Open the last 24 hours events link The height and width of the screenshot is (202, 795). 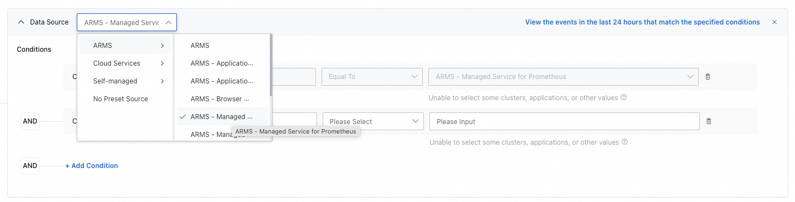(643, 22)
